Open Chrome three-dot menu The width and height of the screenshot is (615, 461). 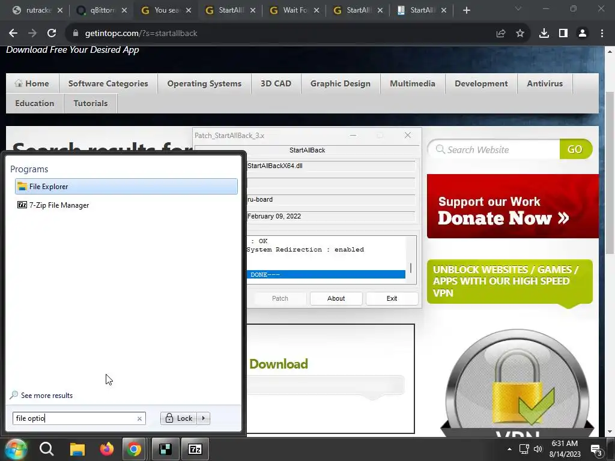tap(602, 34)
